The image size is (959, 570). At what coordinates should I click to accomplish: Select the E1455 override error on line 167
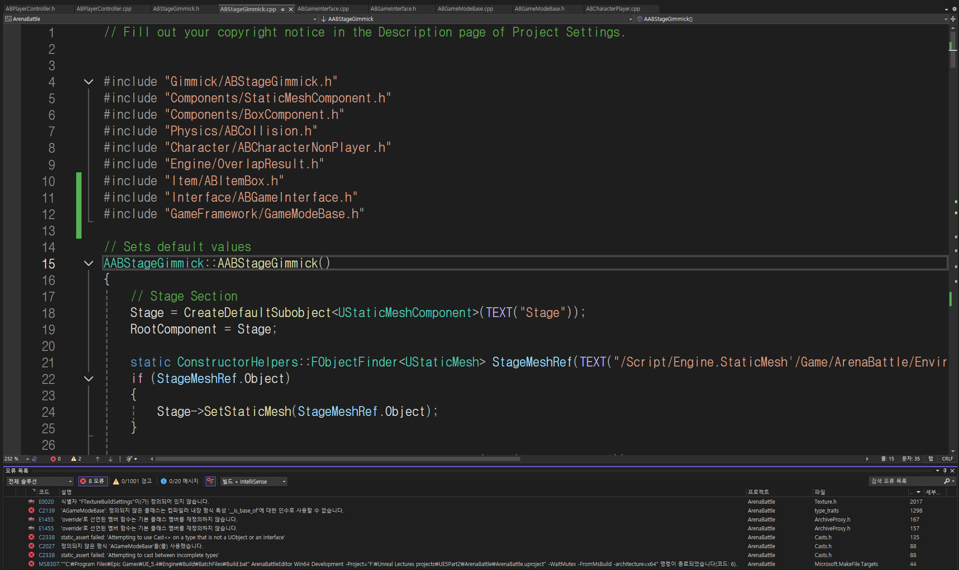tap(480, 520)
